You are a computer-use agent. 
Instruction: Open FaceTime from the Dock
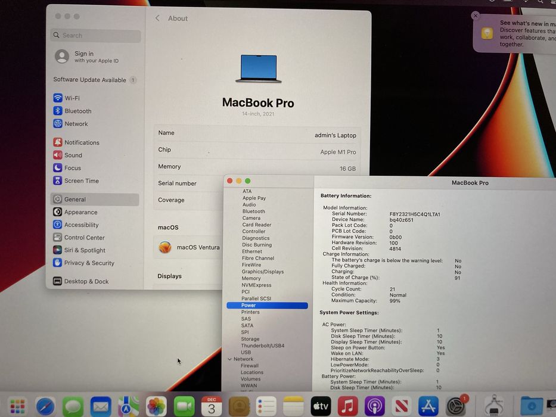point(184,406)
